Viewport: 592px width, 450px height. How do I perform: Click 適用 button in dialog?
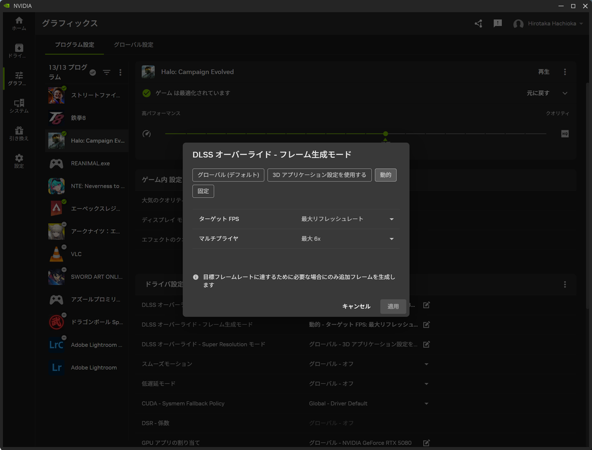tap(393, 307)
